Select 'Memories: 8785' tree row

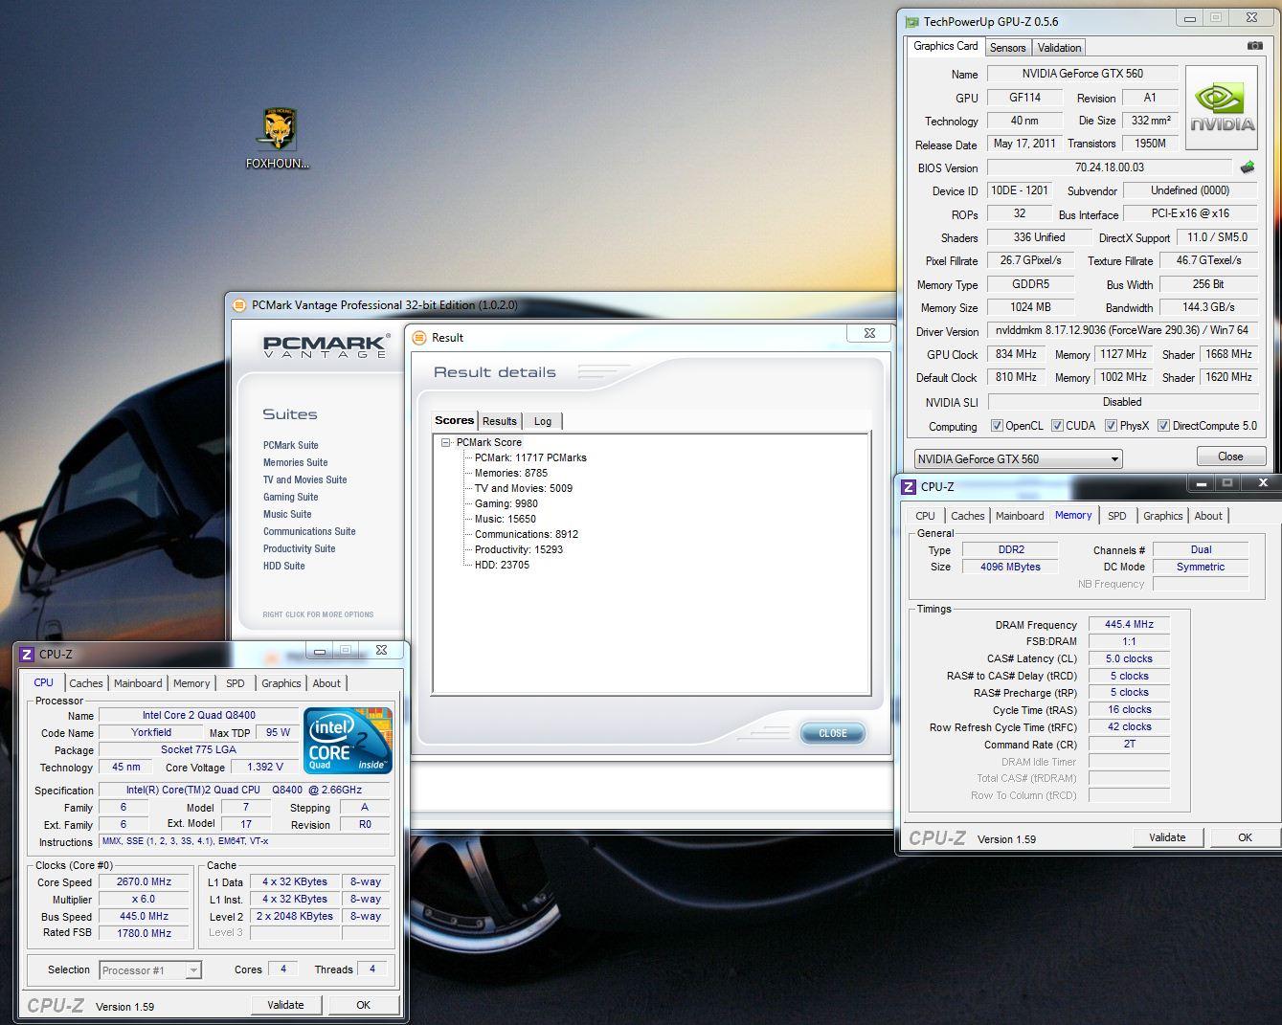[511, 473]
